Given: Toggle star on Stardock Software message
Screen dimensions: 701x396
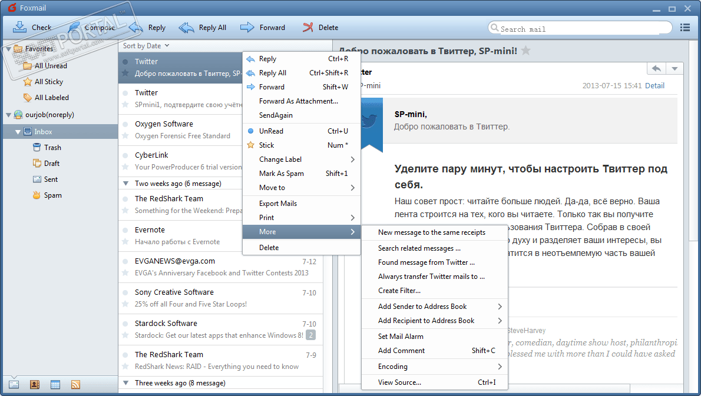Looking at the screenshot, I should pyautogui.click(x=125, y=335).
